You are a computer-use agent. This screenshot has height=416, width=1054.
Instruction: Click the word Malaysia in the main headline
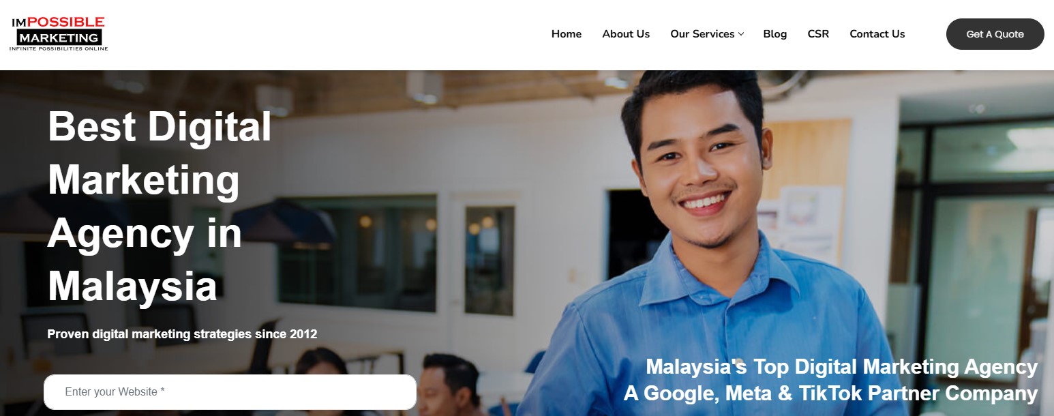pos(132,286)
